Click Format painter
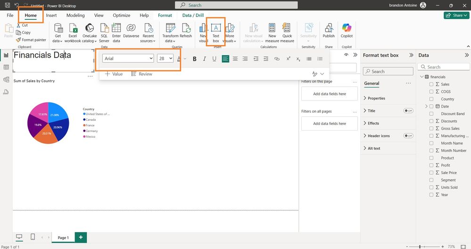The width and height of the screenshot is (471, 249). tap(31, 40)
